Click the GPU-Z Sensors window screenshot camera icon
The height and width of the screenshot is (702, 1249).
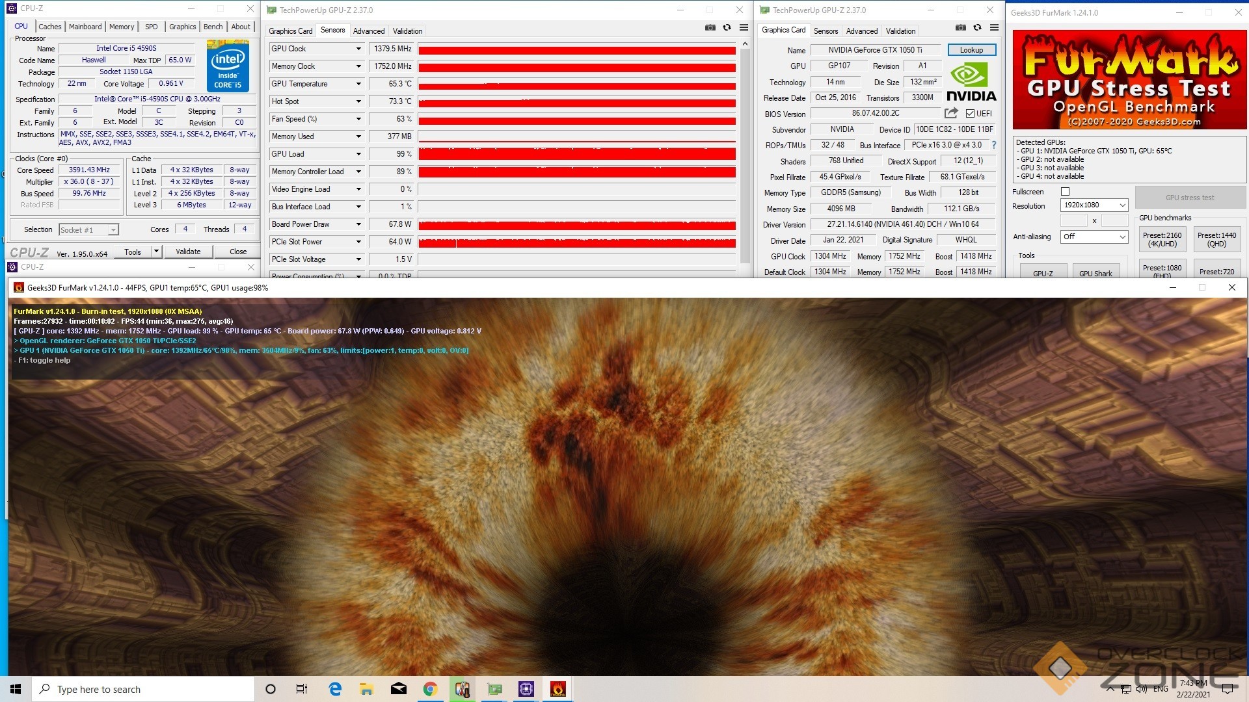(710, 27)
